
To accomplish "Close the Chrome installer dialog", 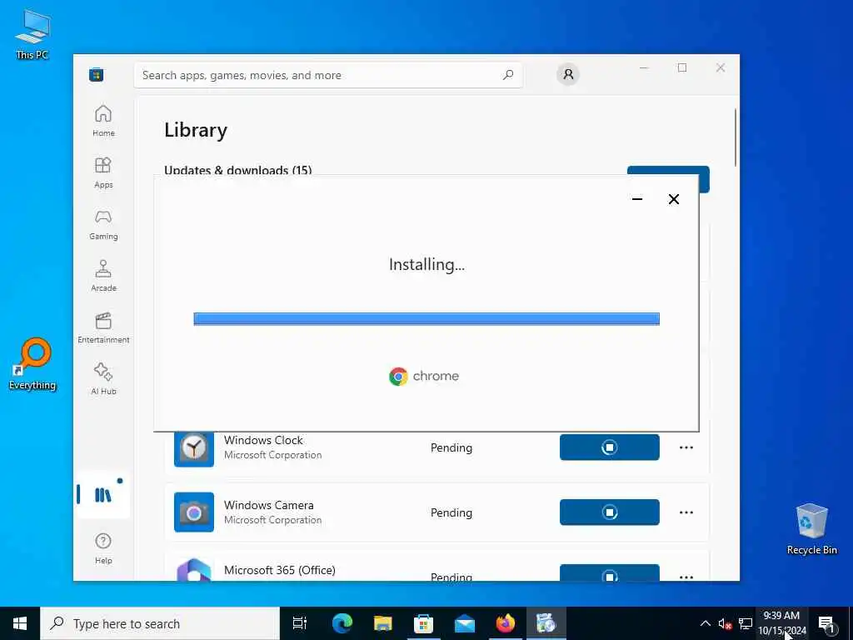I will [673, 199].
